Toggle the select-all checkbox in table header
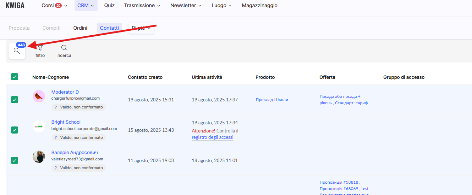 tap(15, 77)
